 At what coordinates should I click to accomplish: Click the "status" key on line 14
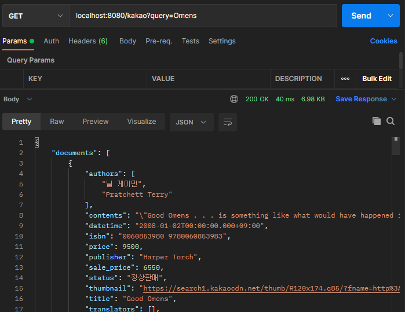(101, 278)
